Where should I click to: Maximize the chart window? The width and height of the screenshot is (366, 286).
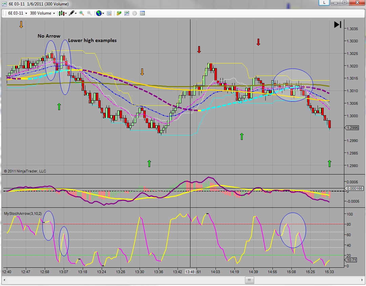click(345, 3)
